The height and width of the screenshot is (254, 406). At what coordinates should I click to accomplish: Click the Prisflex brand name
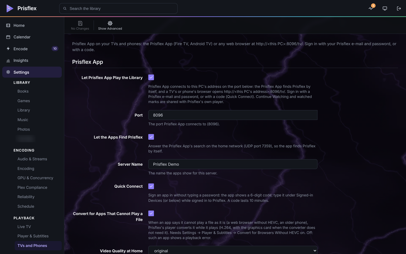(27, 8)
